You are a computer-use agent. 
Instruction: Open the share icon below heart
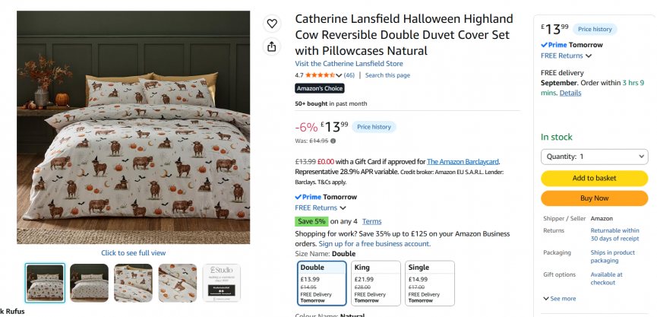272,46
